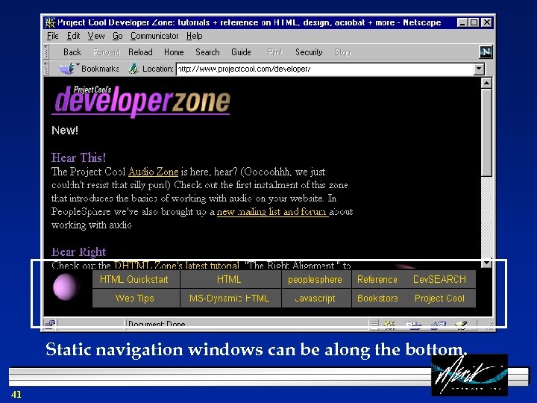Select HTML Quickstart navigation button
Viewport: 537px width, 403px height.
point(136,279)
